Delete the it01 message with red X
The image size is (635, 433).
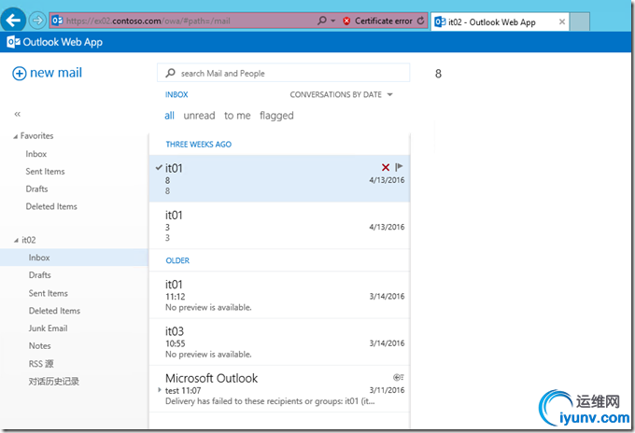click(x=386, y=167)
